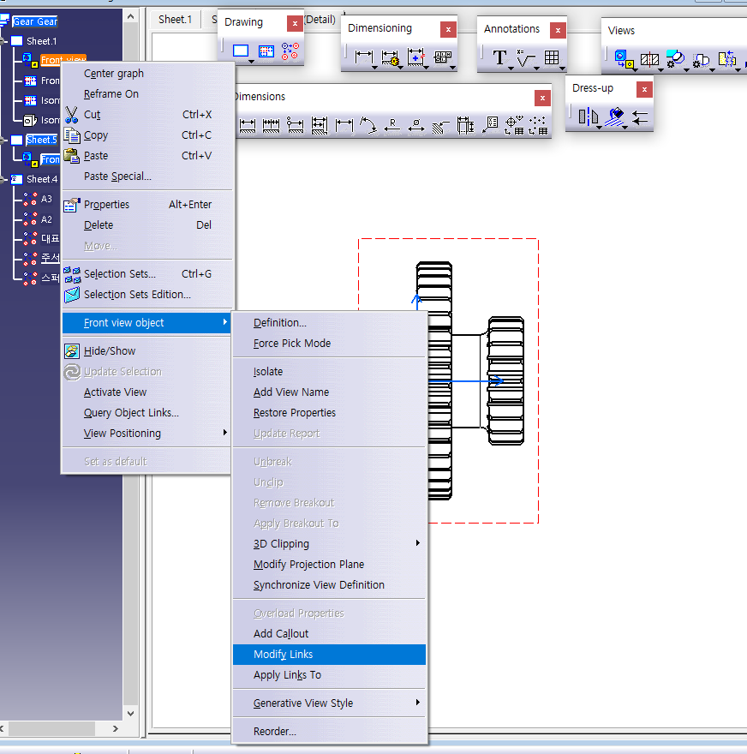Select the Text tool in Annotations toolbar
Image resolution: width=747 pixels, height=754 pixels.
[x=500, y=57]
